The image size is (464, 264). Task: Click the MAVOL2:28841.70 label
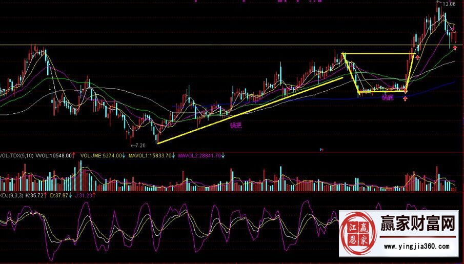tap(199, 155)
